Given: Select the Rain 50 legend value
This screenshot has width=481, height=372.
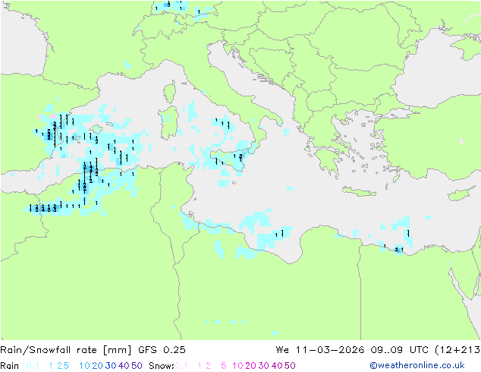Looking at the screenshot, I should [137, 366].
